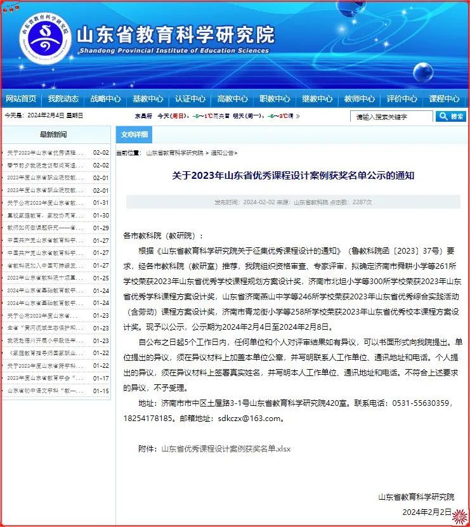
Task: Go to 教师中心 in the navigation bar
Action: click(360, 98)
